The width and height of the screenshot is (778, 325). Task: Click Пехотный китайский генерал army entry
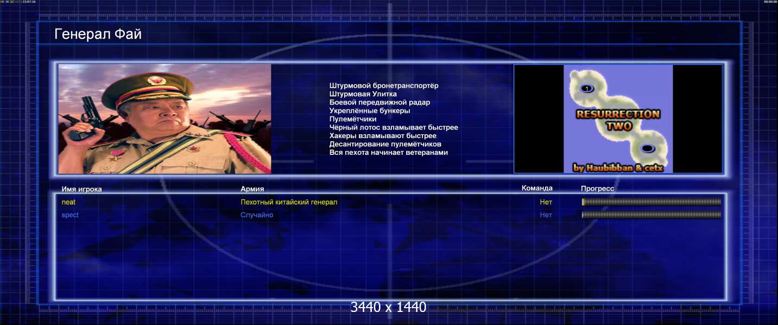pos(289,202)
